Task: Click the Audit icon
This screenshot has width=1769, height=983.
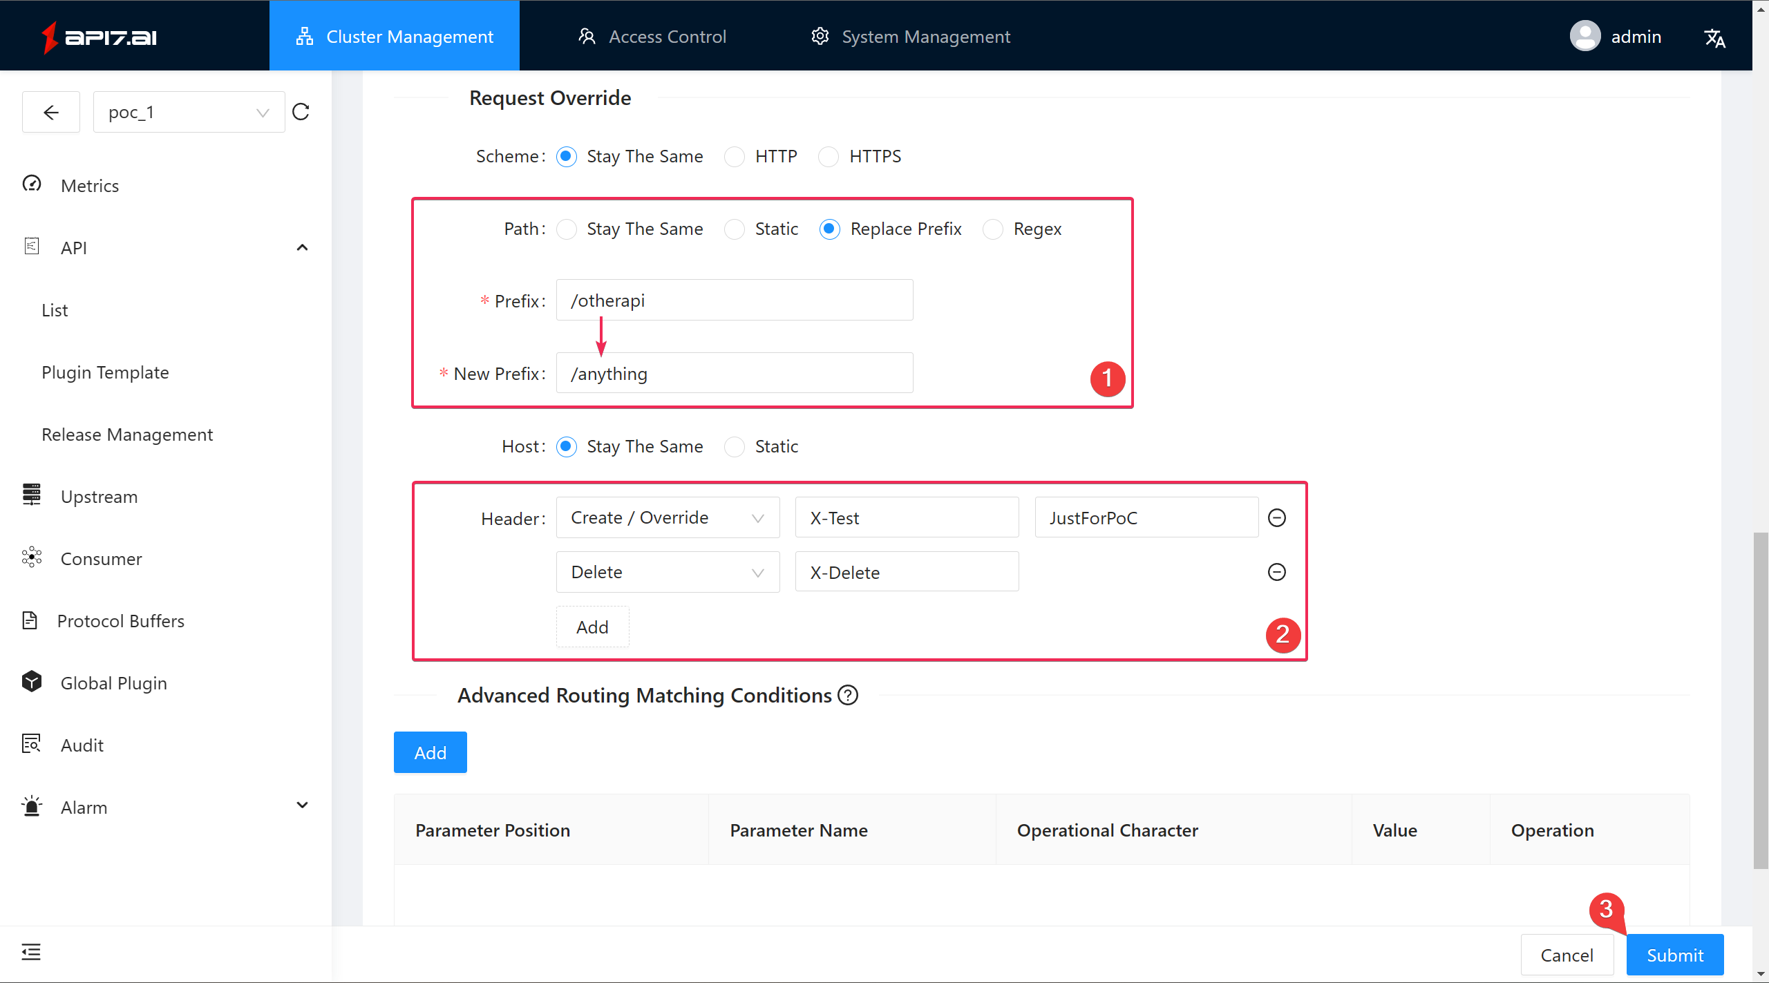Action: [x=32, y=743]
